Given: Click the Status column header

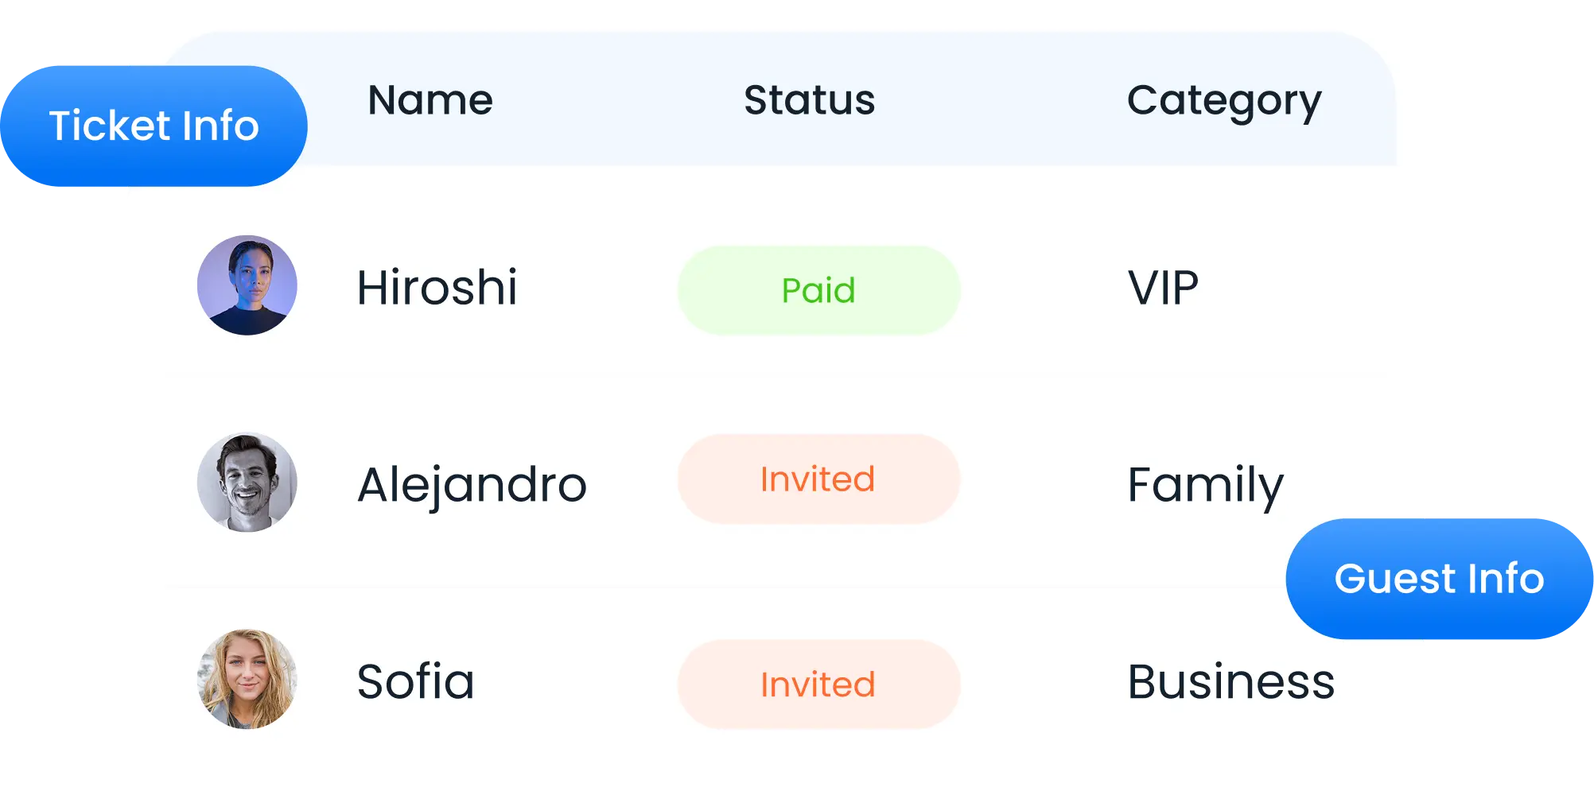Looking at the screenshot, I should pos(809,101).
